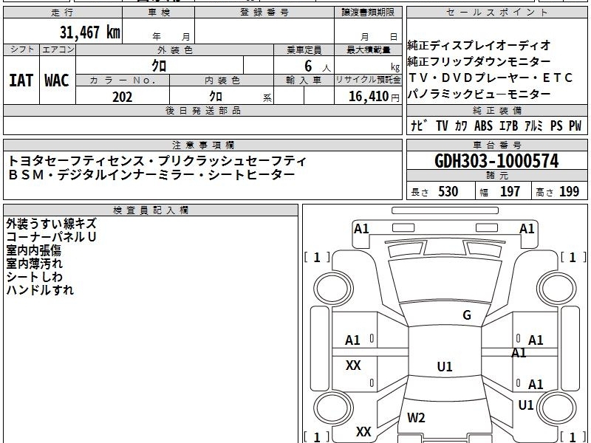Click the seating capacity 6 人
591x443 pixels.
point(317,66)
